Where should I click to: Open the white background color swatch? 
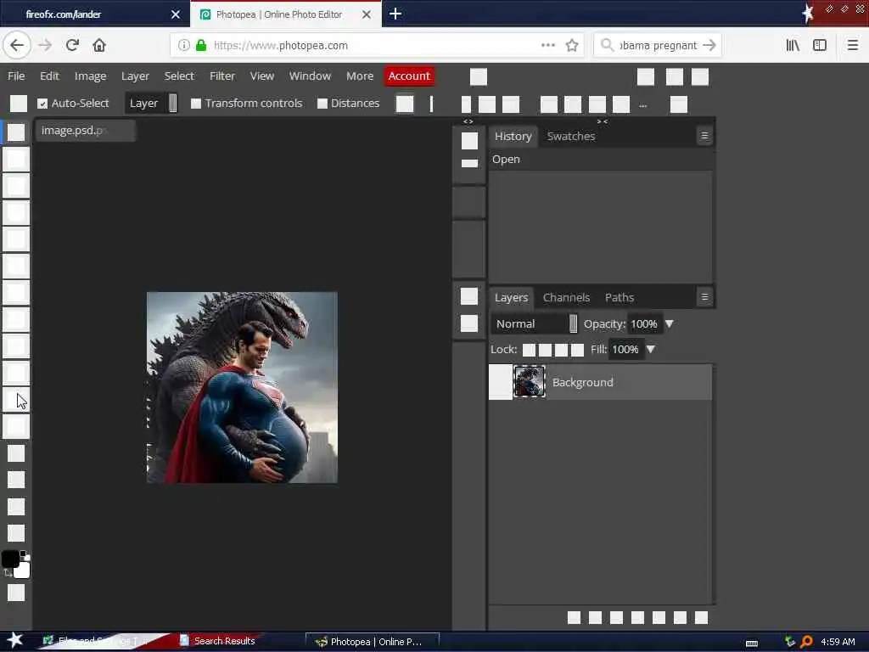23,570
